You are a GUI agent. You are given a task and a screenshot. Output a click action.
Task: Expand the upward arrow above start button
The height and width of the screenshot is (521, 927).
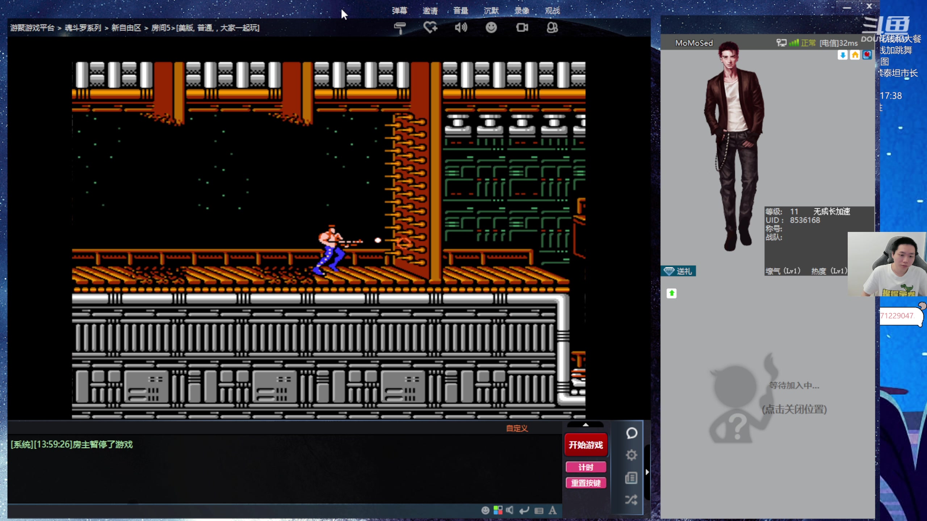coord(586,425)
